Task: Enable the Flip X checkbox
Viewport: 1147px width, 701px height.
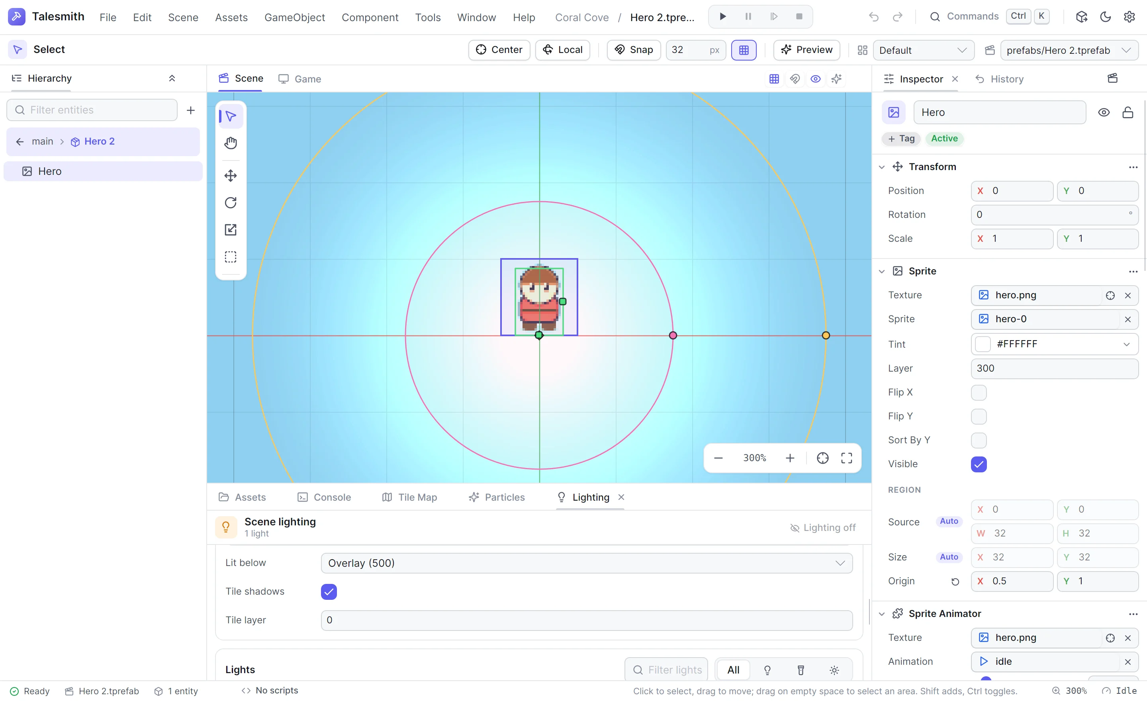Action: (x=979, y=392)
